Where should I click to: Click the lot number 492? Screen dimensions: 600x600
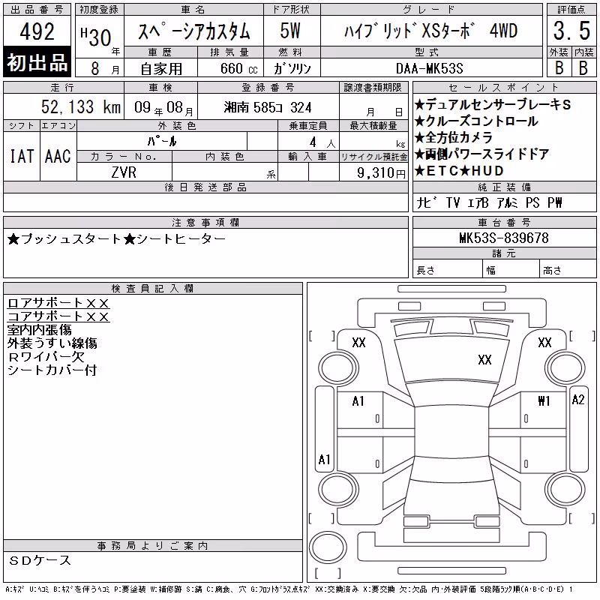coord(37,31)
